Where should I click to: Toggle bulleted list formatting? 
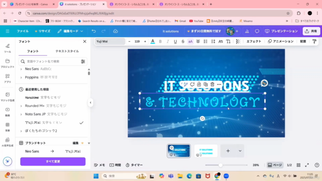click(x=205, y=41)
